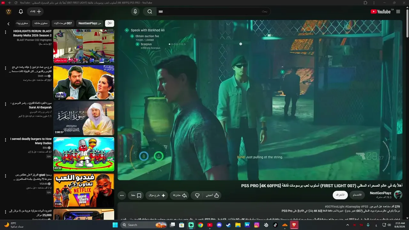
Task: Focus the YouTube search box
Action: pyautogui.click(x=213, y=11)
